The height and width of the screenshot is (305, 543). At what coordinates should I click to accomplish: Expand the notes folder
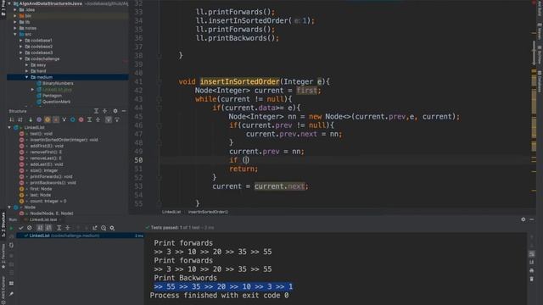15,28
